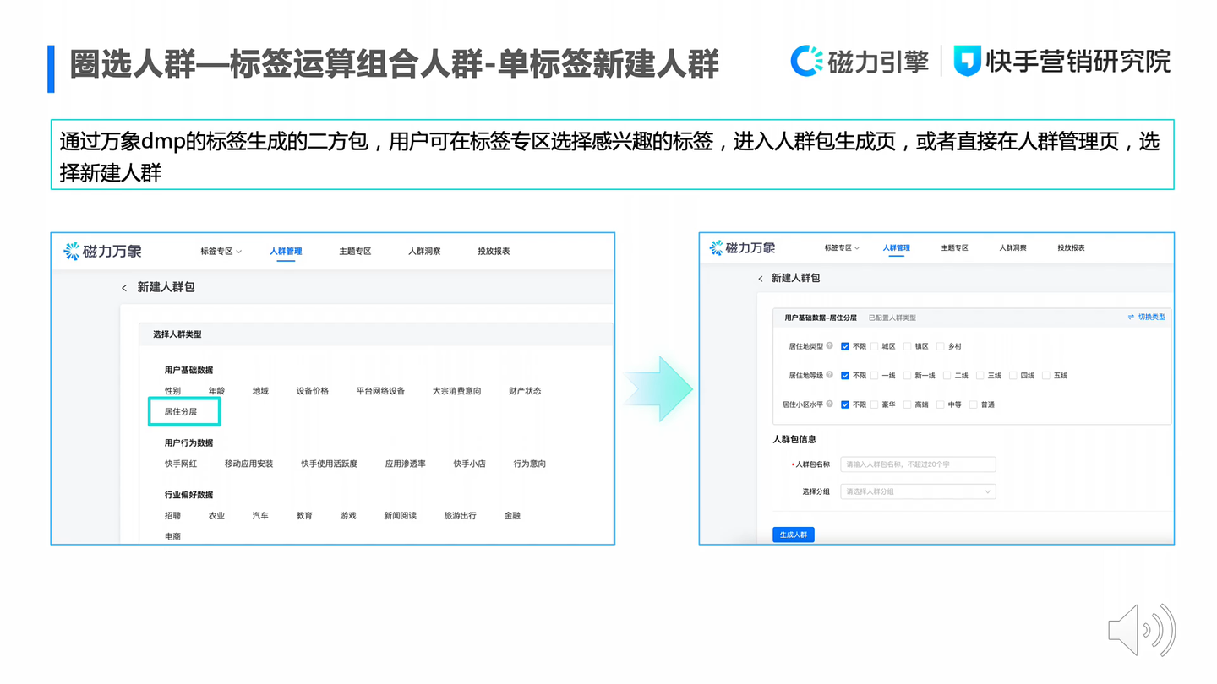
Task: Open 人群洞察 tab in right panel
Action: (x=1012, y=247)
